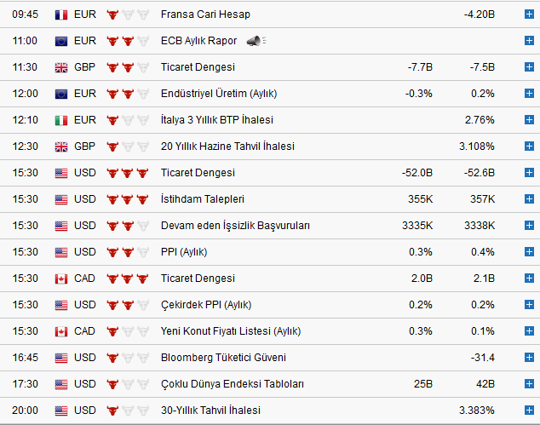Viewport: 540px width, 425px height.
Task: Expand the Fransa Cari Hesap row
Action: point(530,14)
